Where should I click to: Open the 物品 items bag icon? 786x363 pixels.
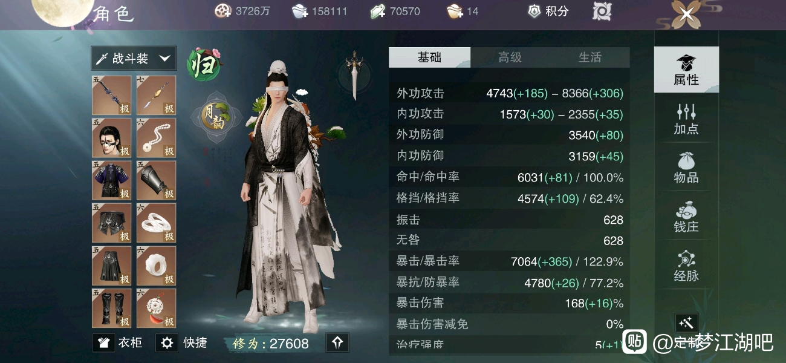[686, 167]
